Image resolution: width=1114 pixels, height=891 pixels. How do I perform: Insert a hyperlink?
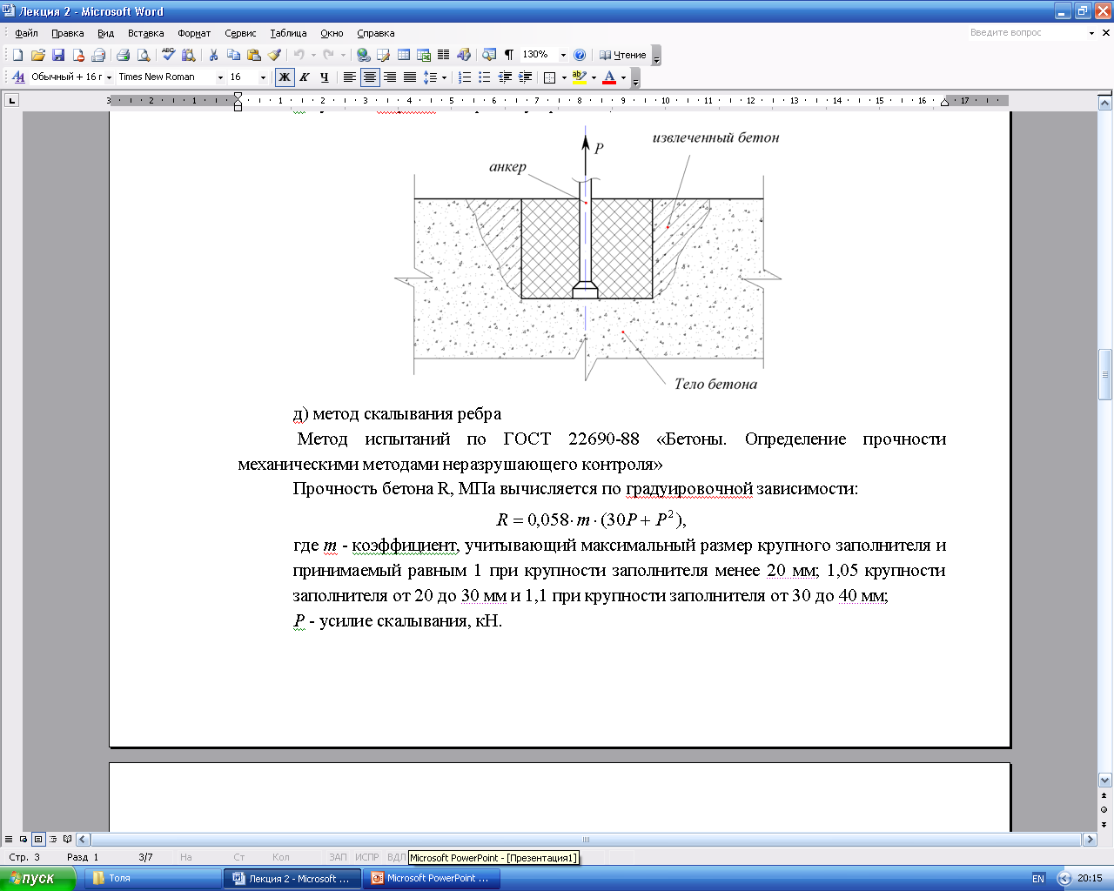[364, 55]
